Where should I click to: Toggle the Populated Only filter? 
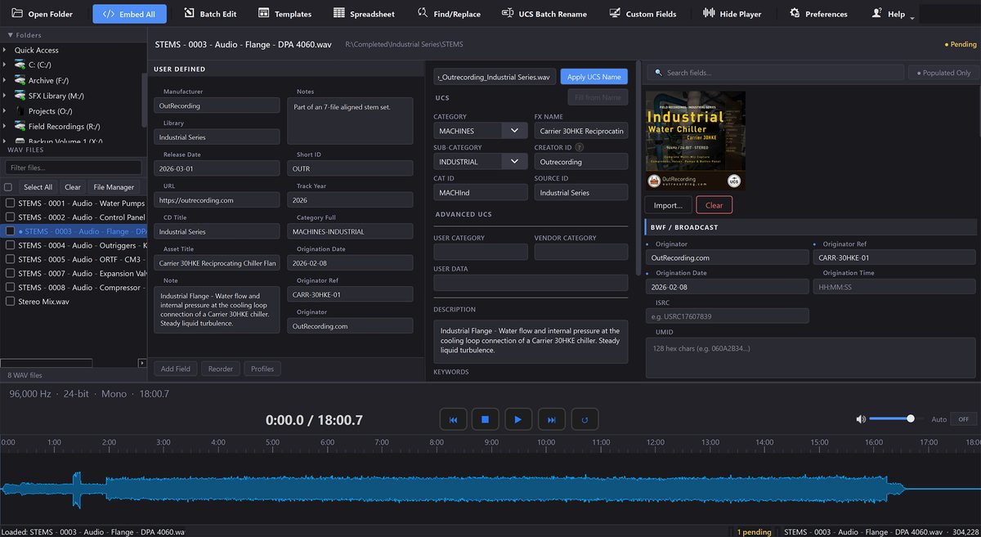coord(943,73)
